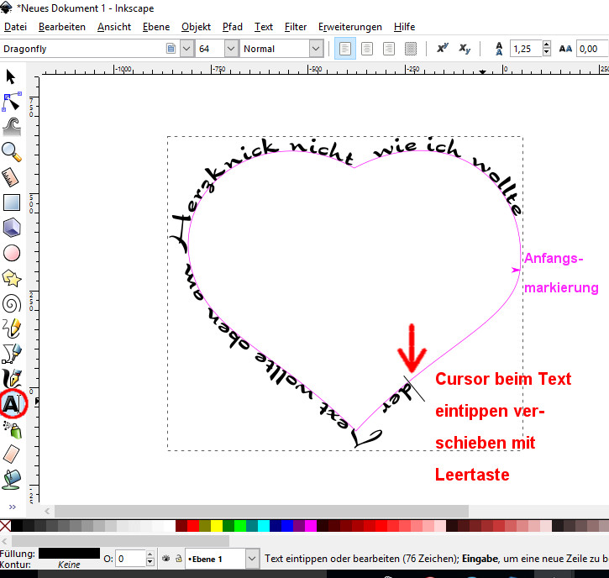Open the Pfad menu
This screenshot has height=578, width=609.
[232, 27]
